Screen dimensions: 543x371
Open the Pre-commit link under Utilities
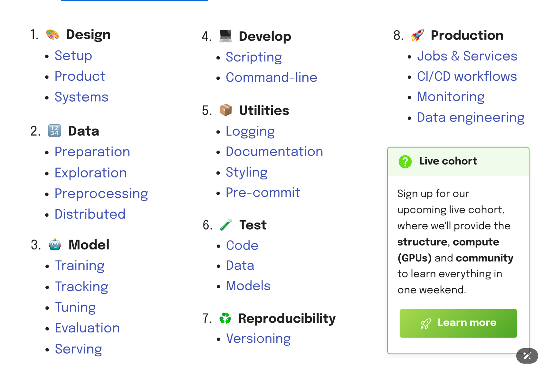pos(263,193)
